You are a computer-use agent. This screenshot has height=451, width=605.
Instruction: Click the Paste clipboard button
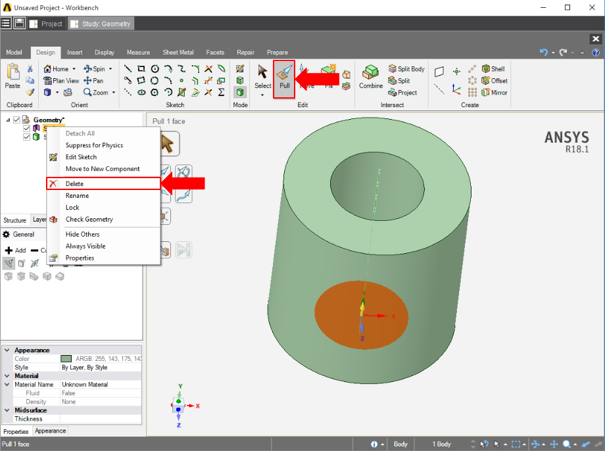click(12, 76)
